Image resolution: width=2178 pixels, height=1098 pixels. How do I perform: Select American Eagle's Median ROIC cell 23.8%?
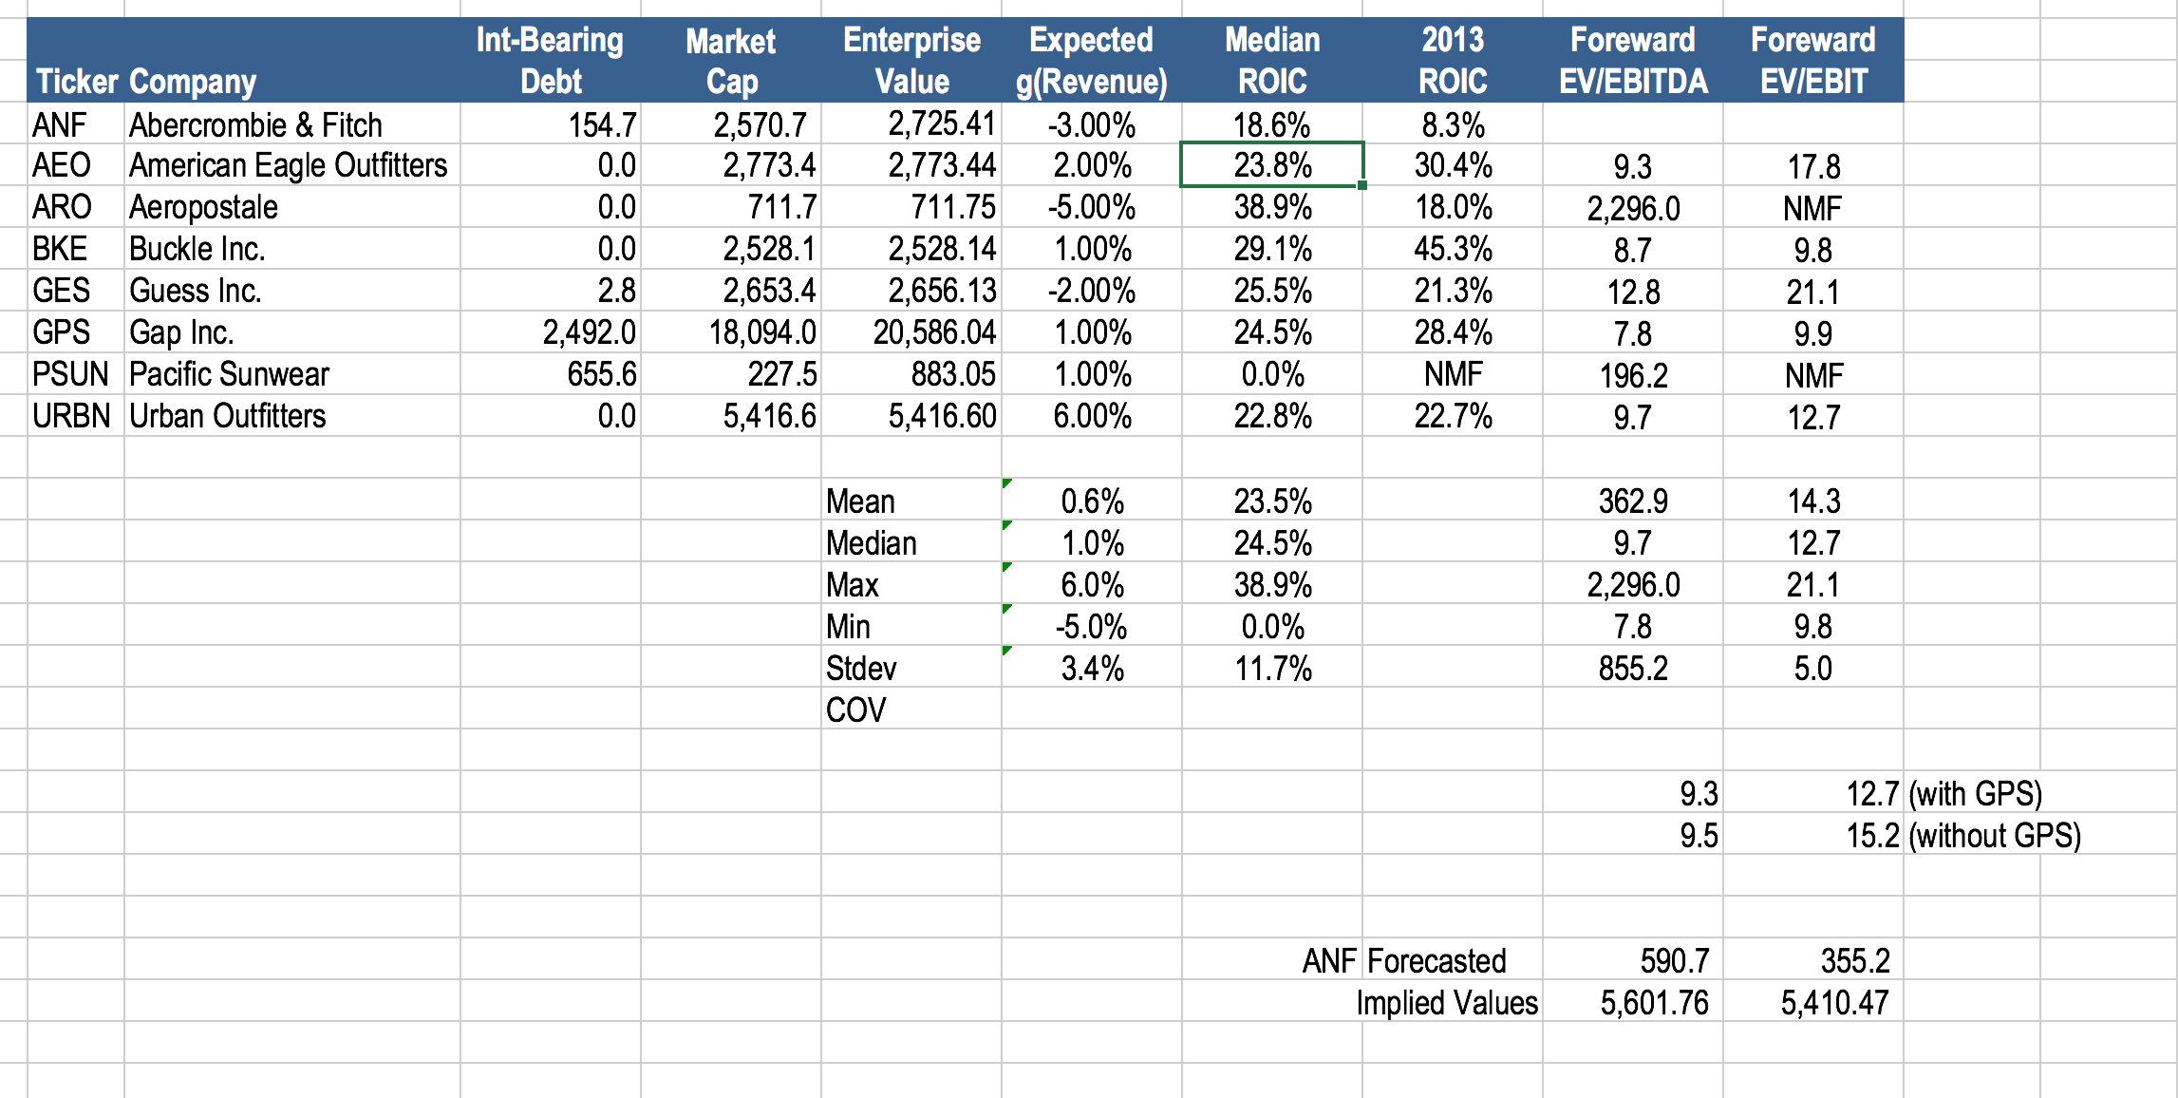click(1271, 165)
